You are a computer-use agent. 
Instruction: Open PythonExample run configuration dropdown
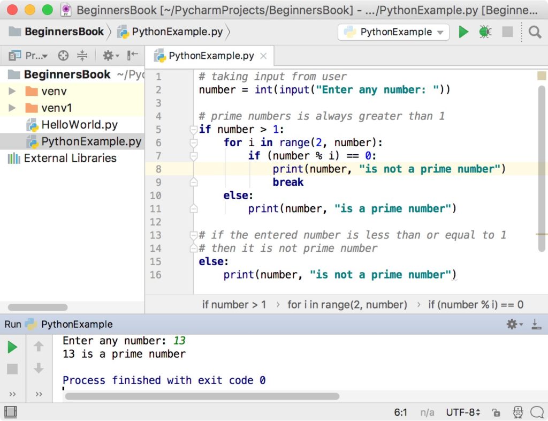tap(393, 32)
